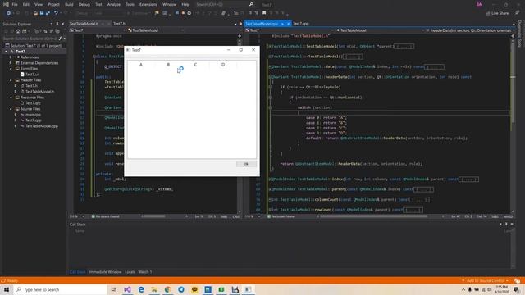Open the Build menu
Screen dimensions: 525x295
coord(69,4)
